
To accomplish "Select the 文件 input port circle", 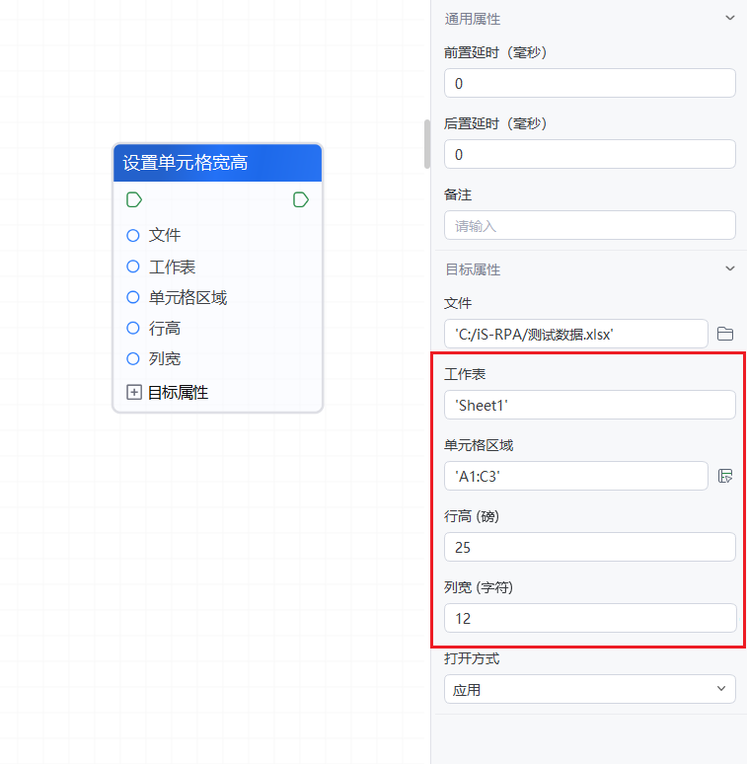I will coord(133,235).
